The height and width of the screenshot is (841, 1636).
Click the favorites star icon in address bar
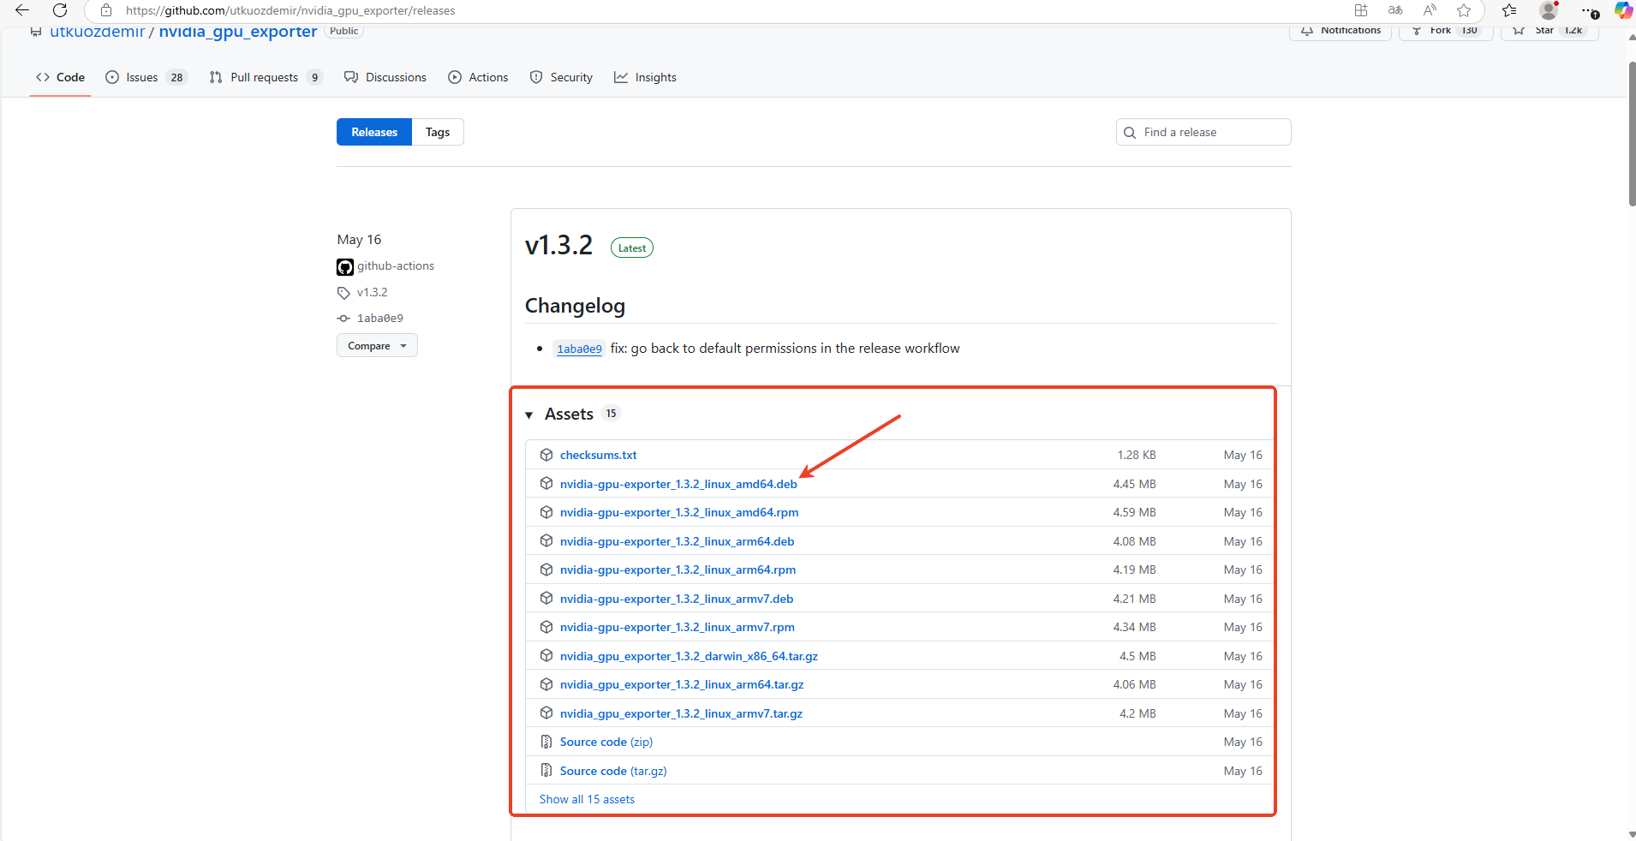[1464, 10]
